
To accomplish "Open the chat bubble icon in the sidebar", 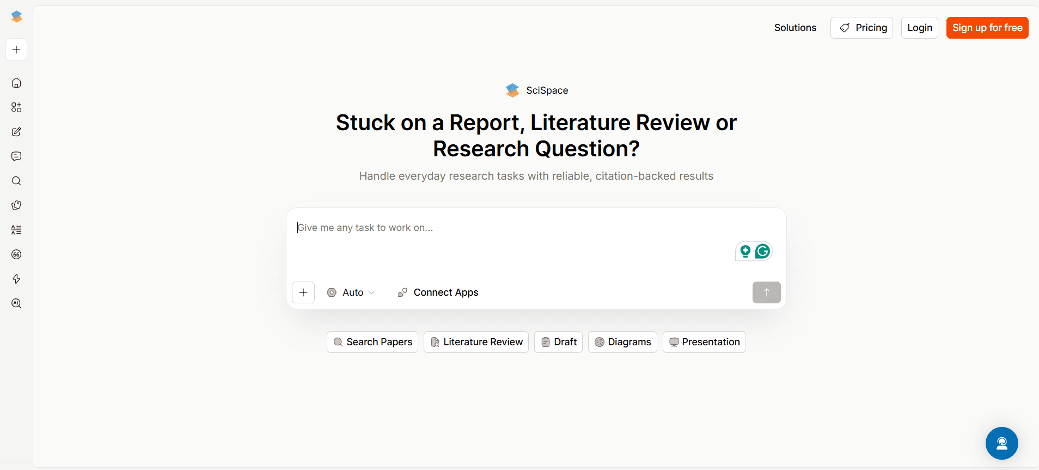I will [16, 156].
